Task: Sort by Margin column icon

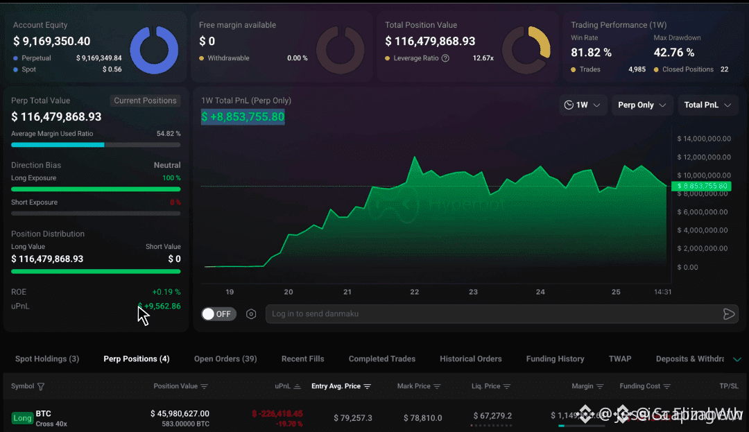Action: point(600,387)
